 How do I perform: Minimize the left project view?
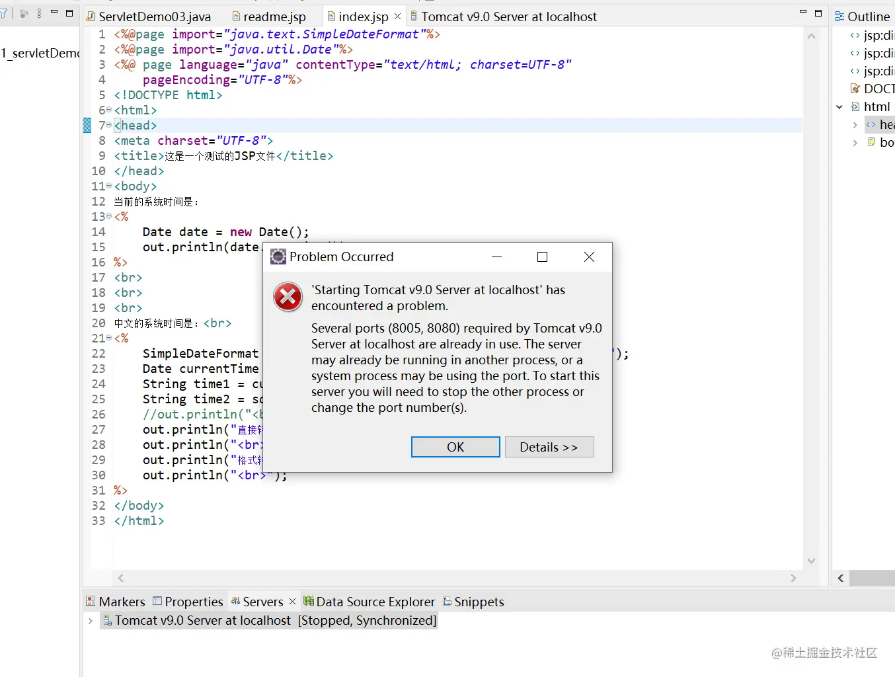(x=54, y=13)
